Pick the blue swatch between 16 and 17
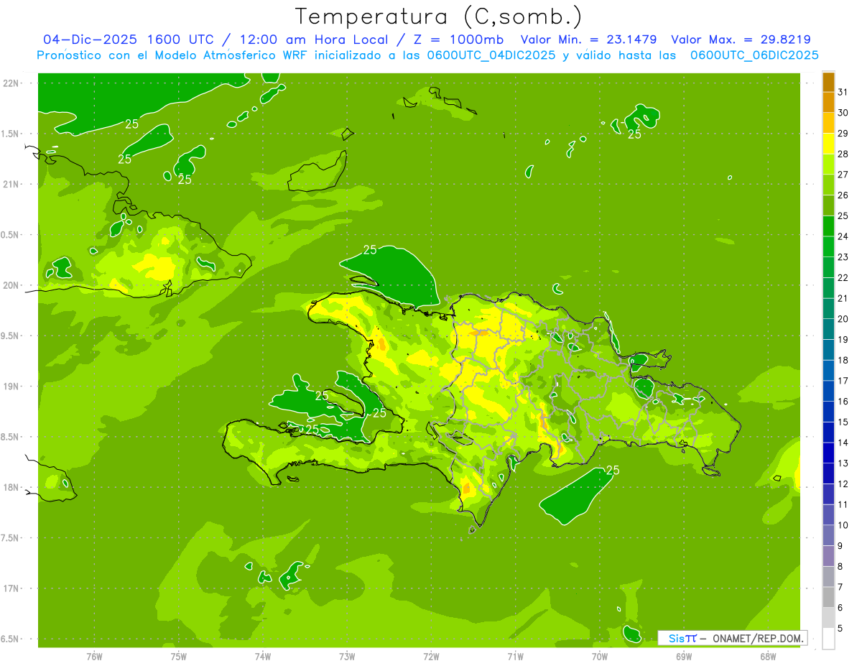This screenshot has height=666, width=862. coord(828,391)
